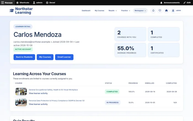Expand the Results dropdown menu
The image size is (193, 121).
click(x=112, y=10)
